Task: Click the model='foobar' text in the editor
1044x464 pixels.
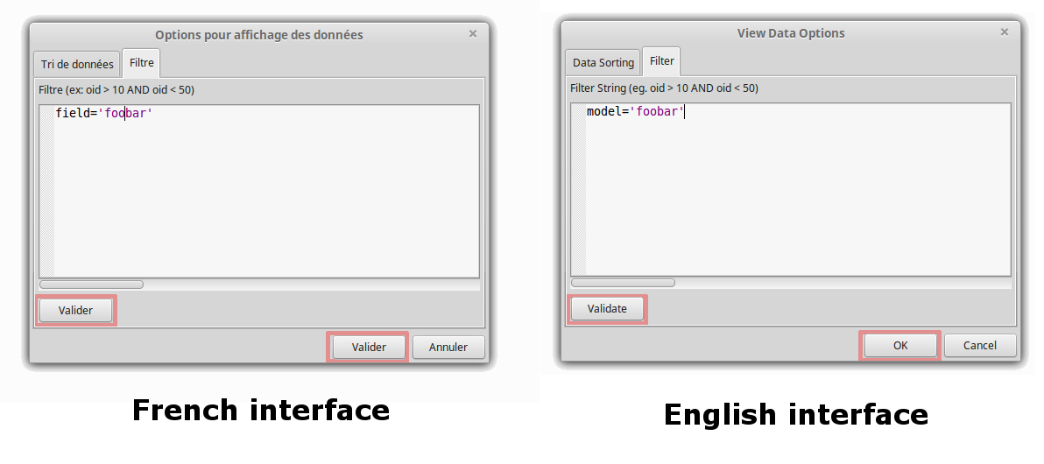Action: (x=634, y=111)
